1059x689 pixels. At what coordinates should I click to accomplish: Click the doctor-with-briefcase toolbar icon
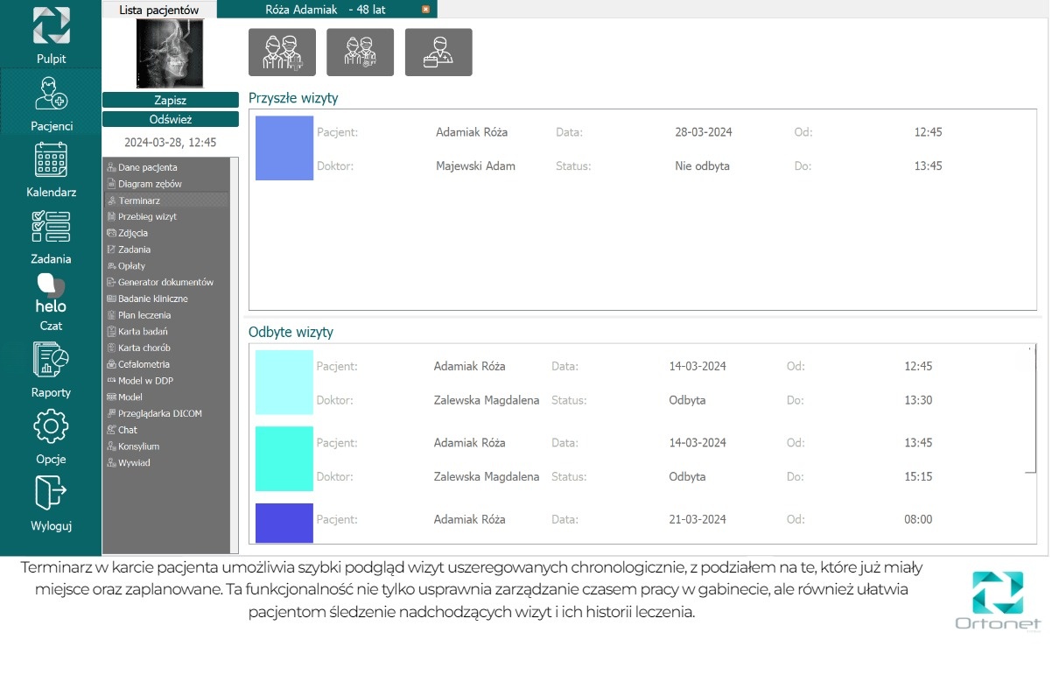(x=438, y=53)
